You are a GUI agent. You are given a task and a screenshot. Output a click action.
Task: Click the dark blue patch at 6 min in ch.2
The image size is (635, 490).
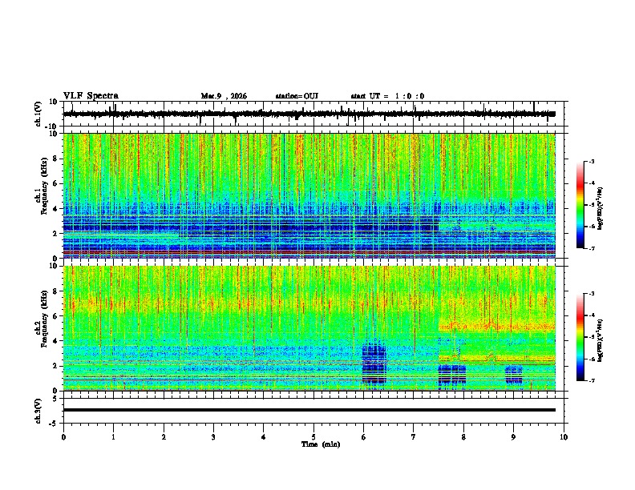pos(374,364)
